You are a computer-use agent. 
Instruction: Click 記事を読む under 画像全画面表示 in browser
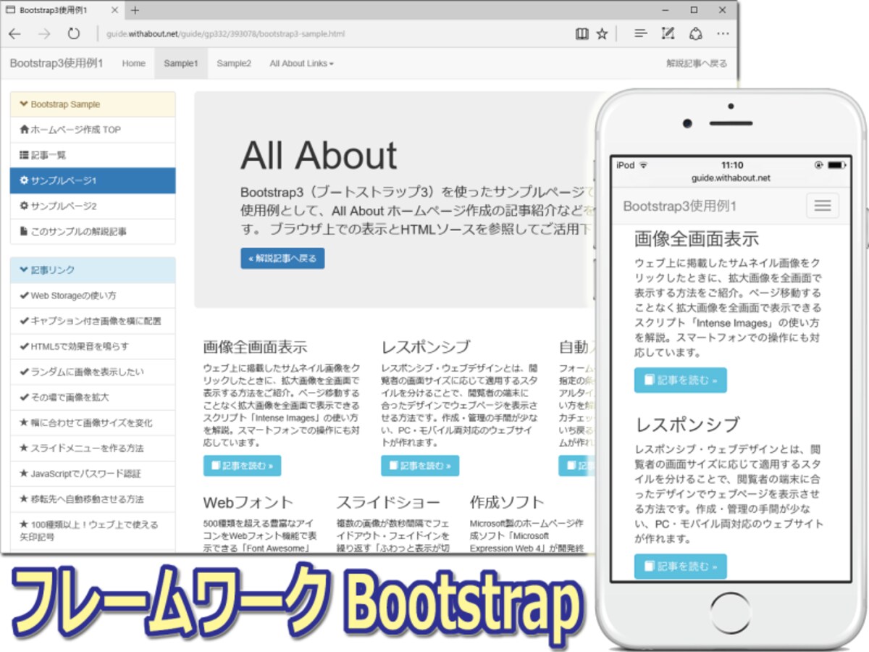[242, 466]
